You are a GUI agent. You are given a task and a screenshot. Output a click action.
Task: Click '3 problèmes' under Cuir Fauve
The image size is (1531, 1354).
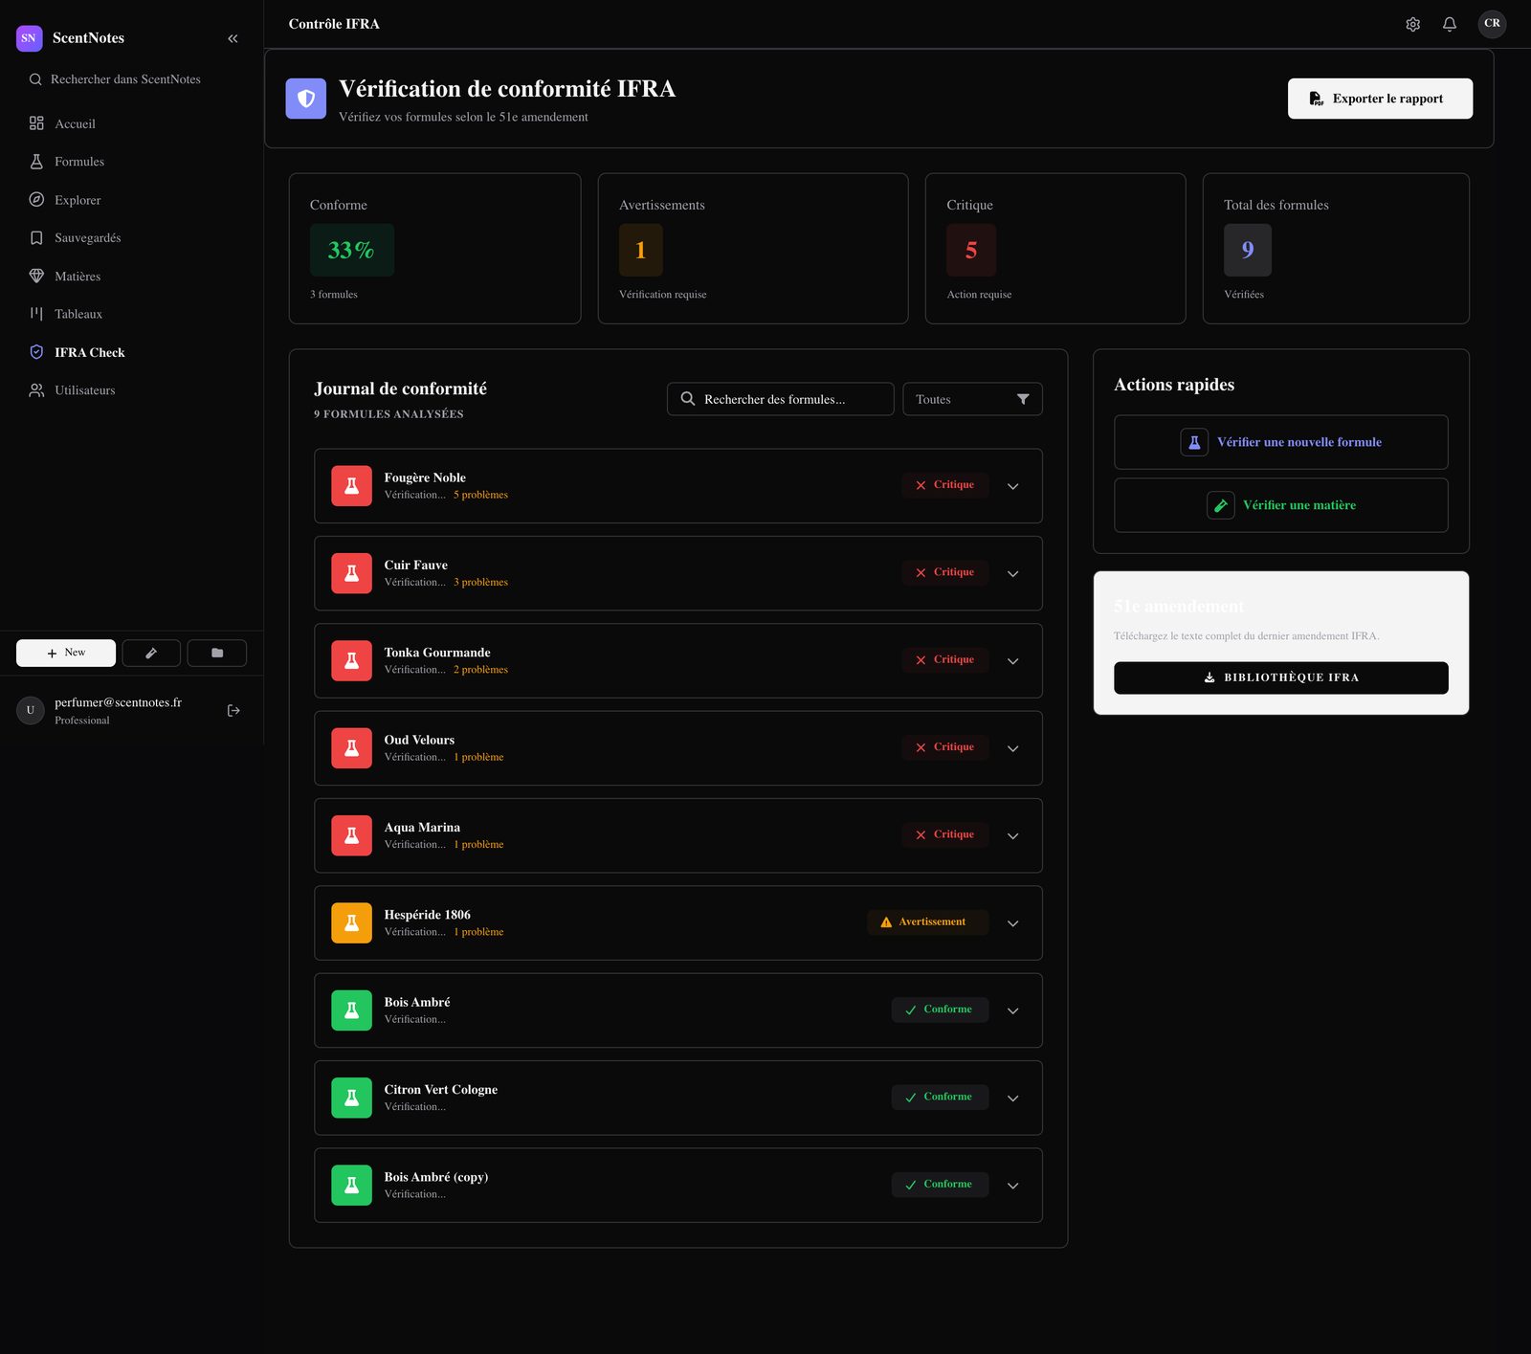click(480, 582)
